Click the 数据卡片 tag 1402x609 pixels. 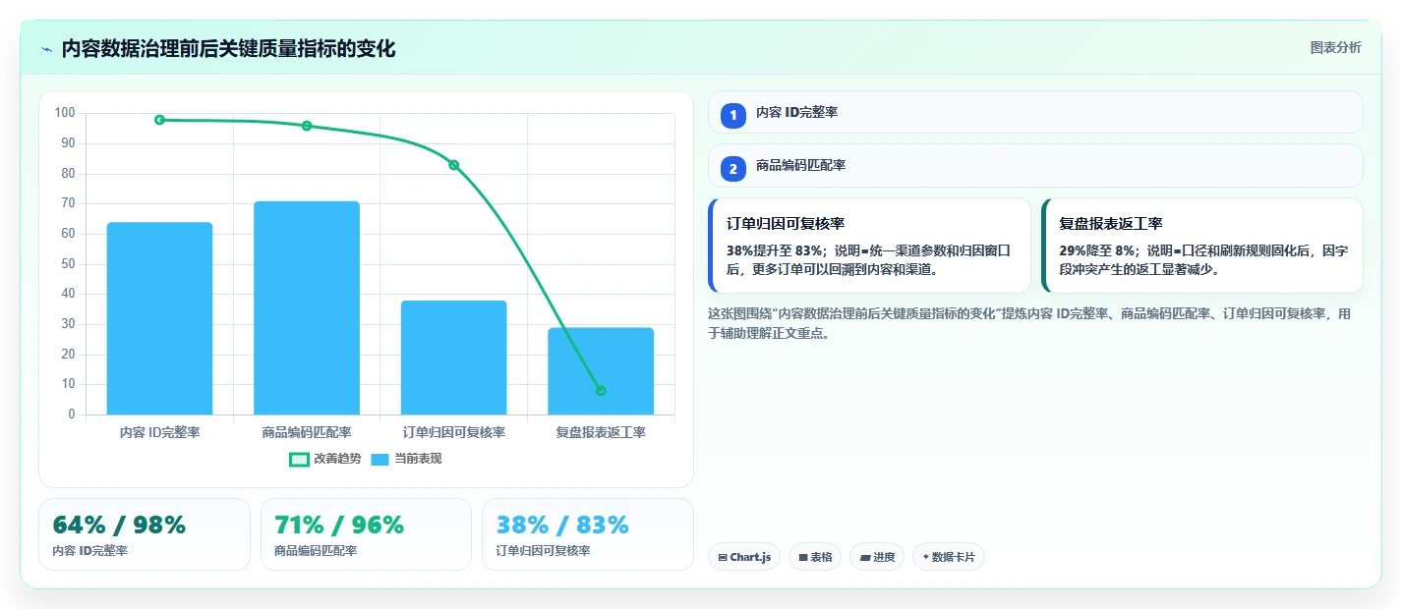click(x=949, y=557)
